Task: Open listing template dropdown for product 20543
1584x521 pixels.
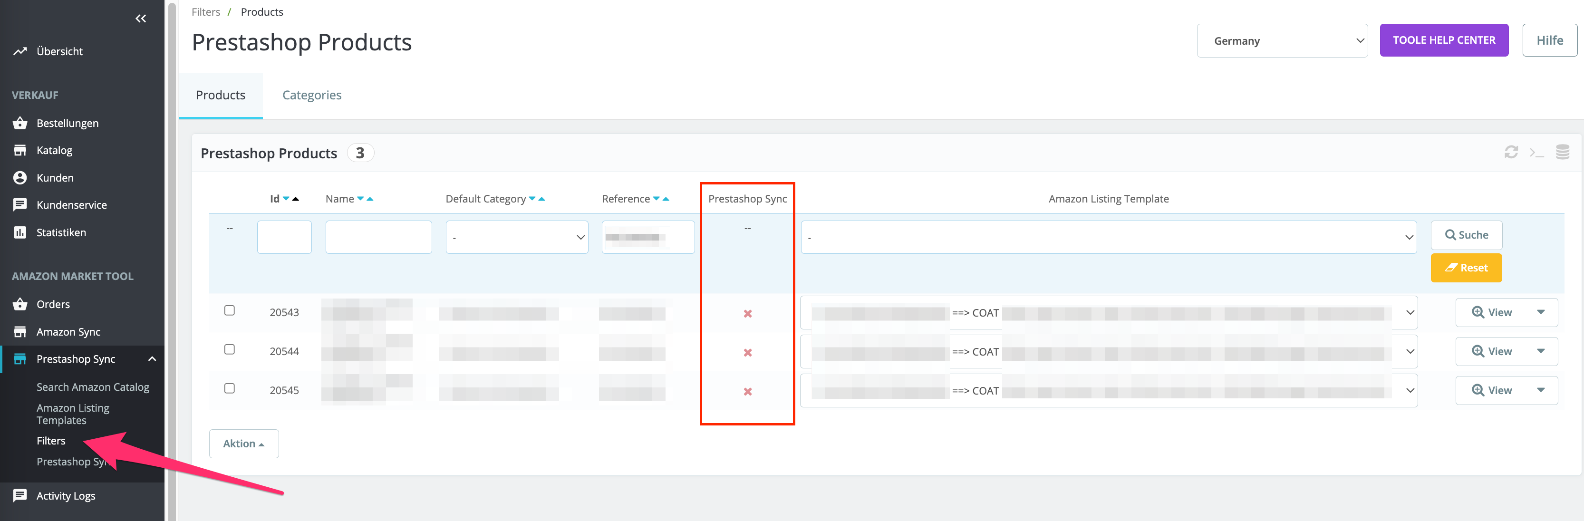Action: [x=1108, y=312]
